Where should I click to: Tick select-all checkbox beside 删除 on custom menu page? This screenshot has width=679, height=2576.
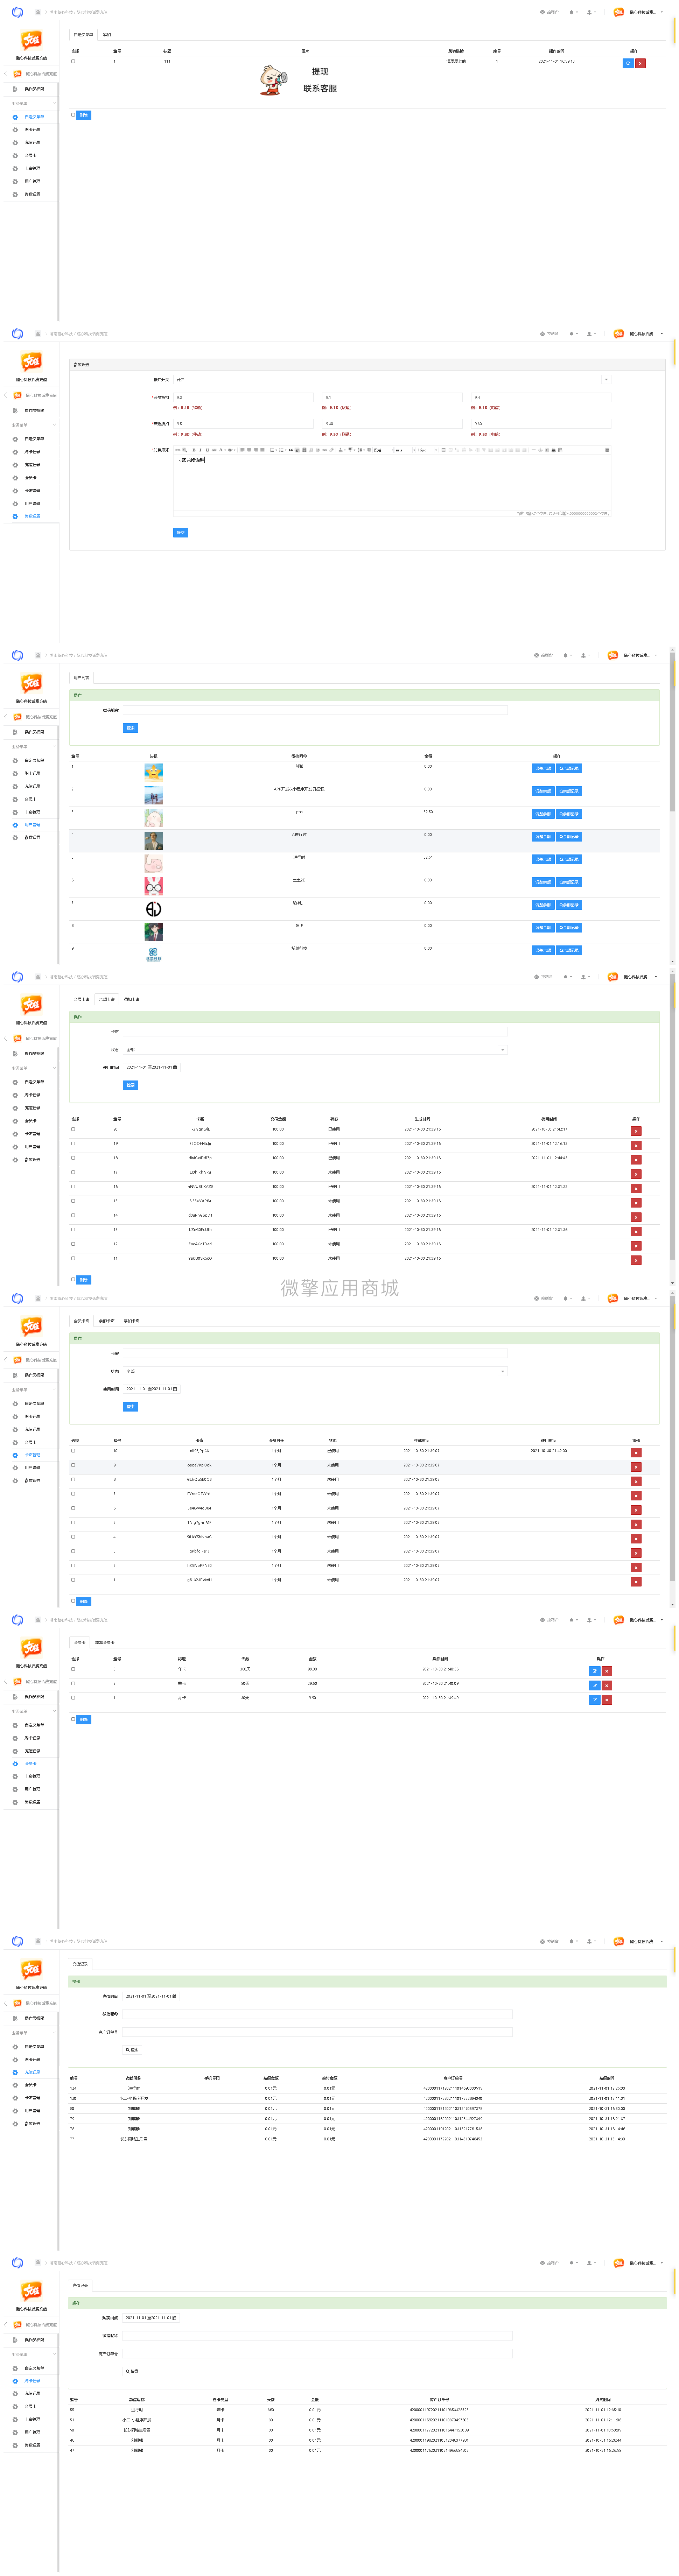click(x=73, y=115)
